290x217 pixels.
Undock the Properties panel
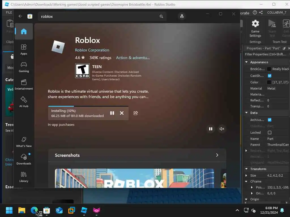click(x=284, y=48)
